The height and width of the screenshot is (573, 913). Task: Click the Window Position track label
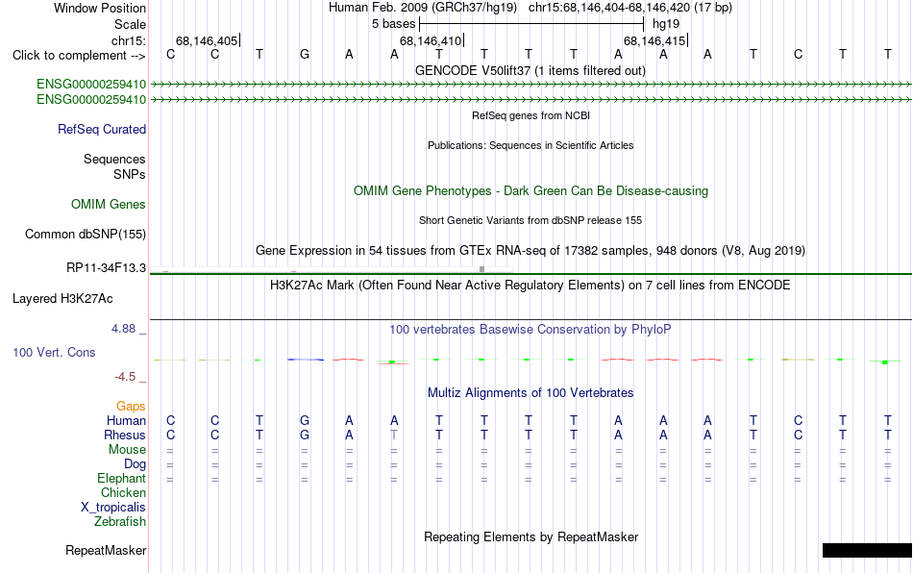pyautogui.click(x=100, y=8)
